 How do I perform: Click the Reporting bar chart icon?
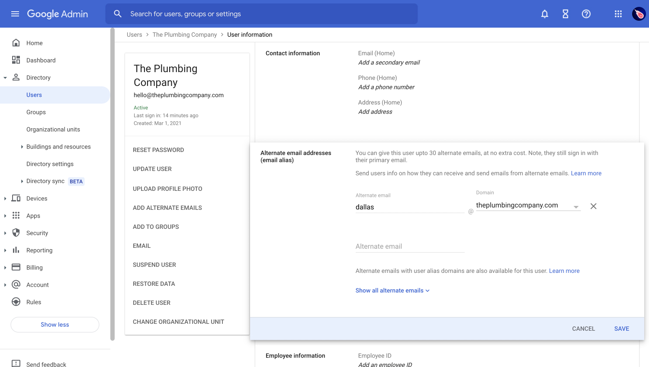[16, 250]
